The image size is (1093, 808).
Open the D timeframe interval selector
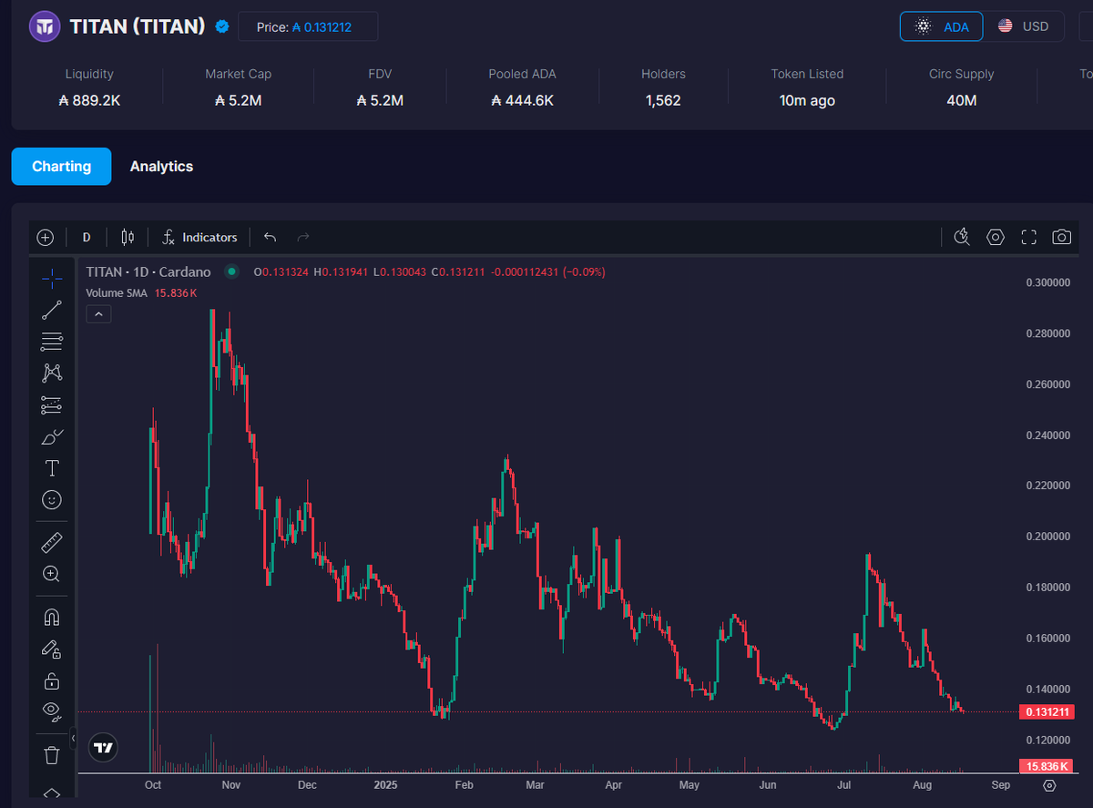(87, 237)
